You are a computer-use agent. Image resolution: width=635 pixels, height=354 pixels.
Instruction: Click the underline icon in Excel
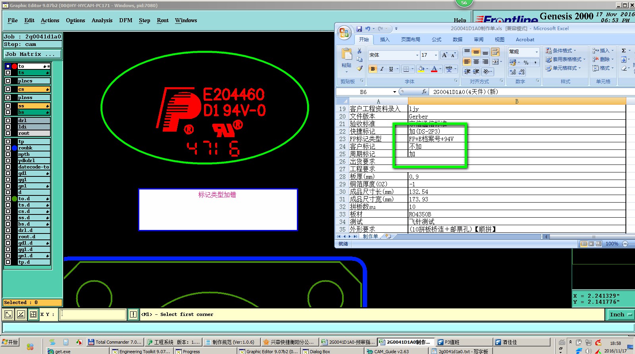(391, 69)
